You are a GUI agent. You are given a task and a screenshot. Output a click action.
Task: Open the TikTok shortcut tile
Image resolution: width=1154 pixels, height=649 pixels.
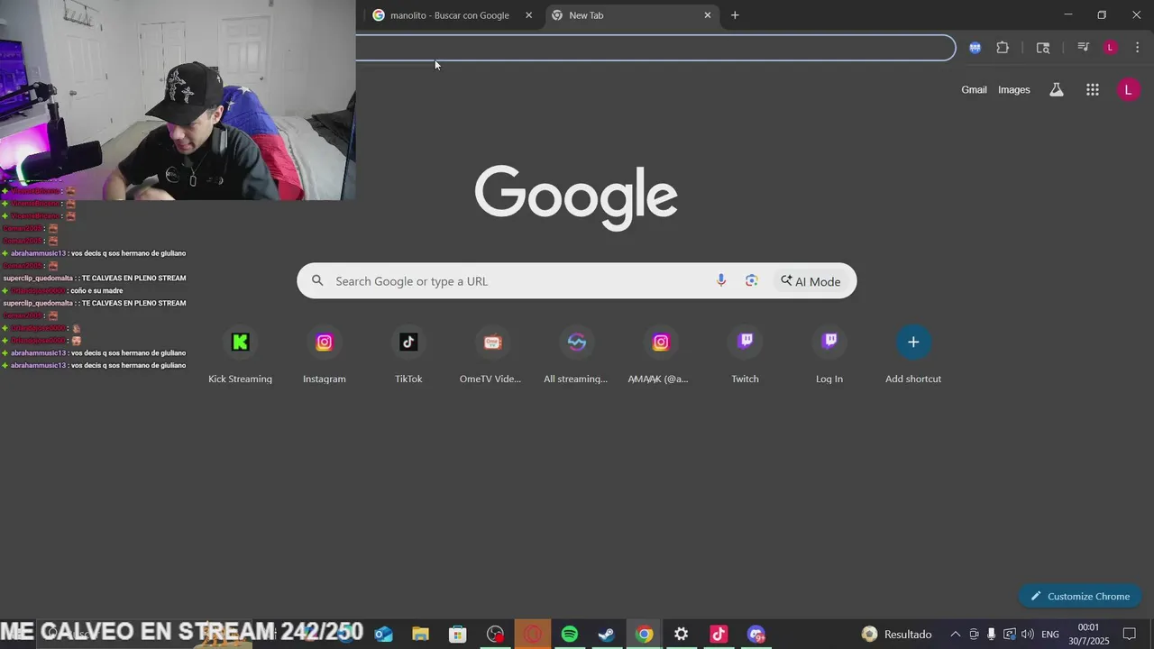408,355
